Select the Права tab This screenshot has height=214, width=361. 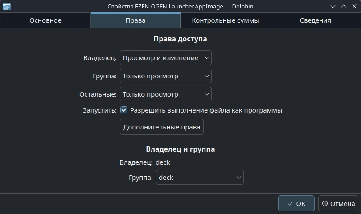click(135, 20)
